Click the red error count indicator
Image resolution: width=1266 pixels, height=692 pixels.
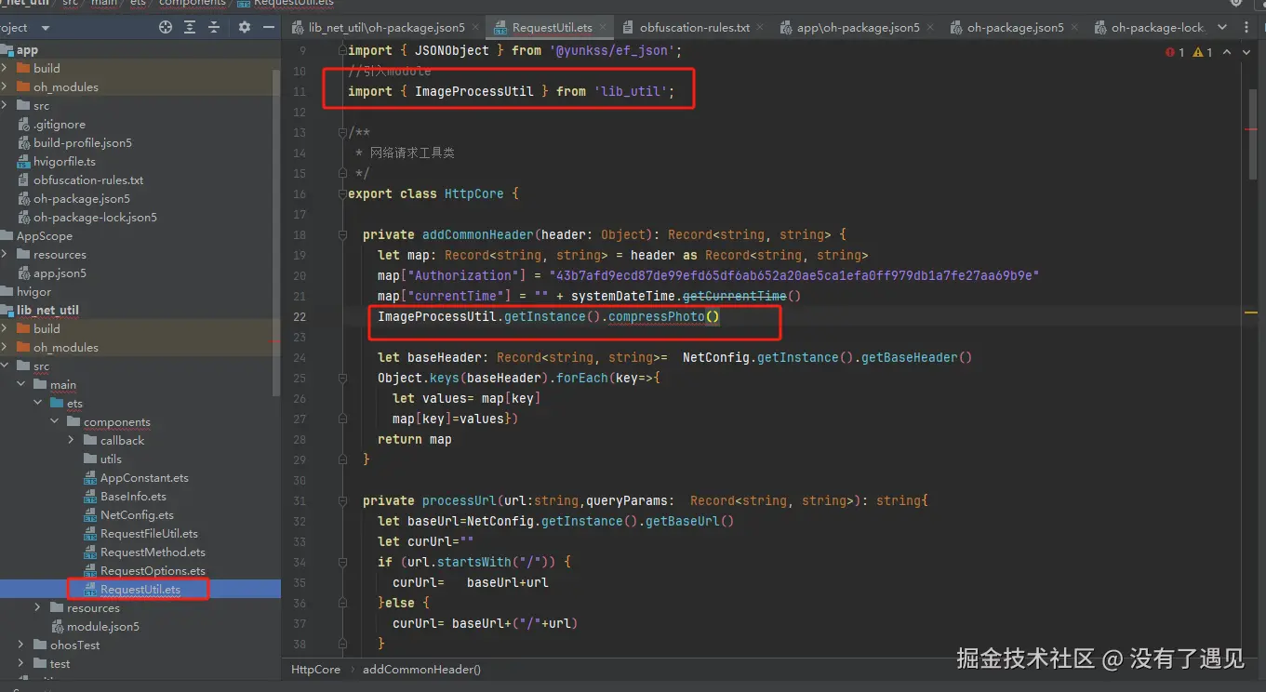(x=1175, y=52)
